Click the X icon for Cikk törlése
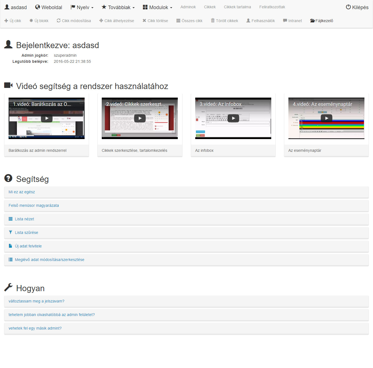 tap(144, 21)
